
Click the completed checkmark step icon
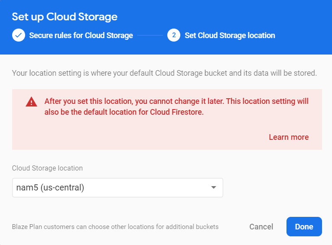[x=19, y=35]
